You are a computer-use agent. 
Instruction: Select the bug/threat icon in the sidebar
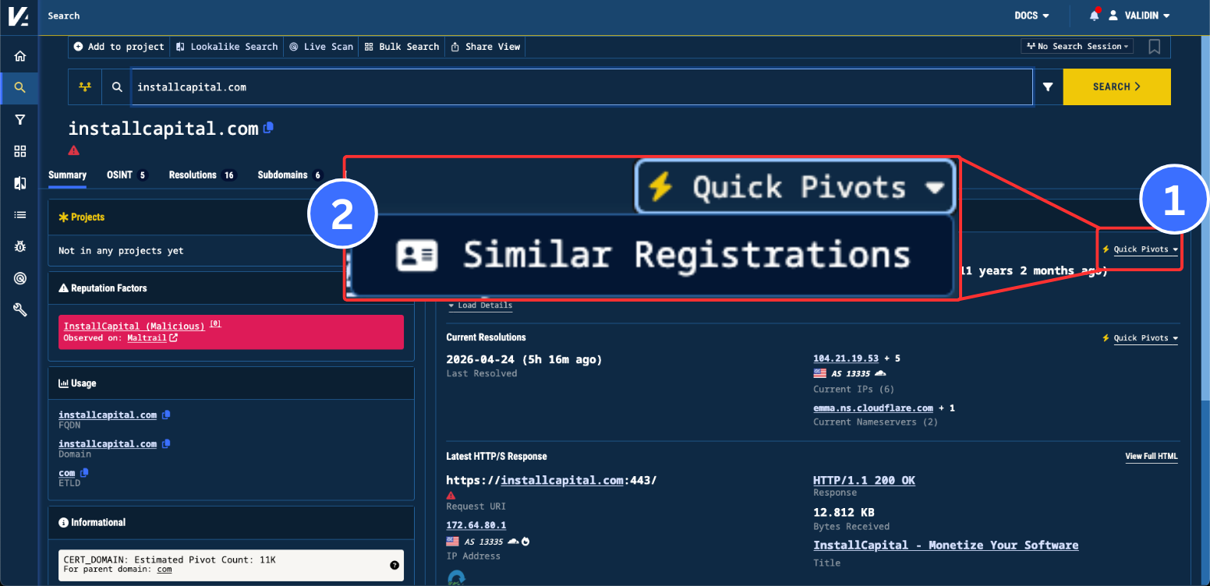pos(19,246)
